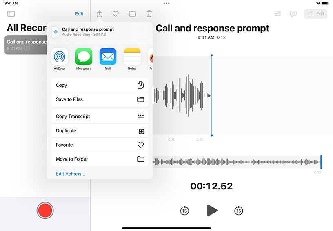Open playback options sliders icon
Viewport: 333px width, 231px height.
click(x=277, y=14)
